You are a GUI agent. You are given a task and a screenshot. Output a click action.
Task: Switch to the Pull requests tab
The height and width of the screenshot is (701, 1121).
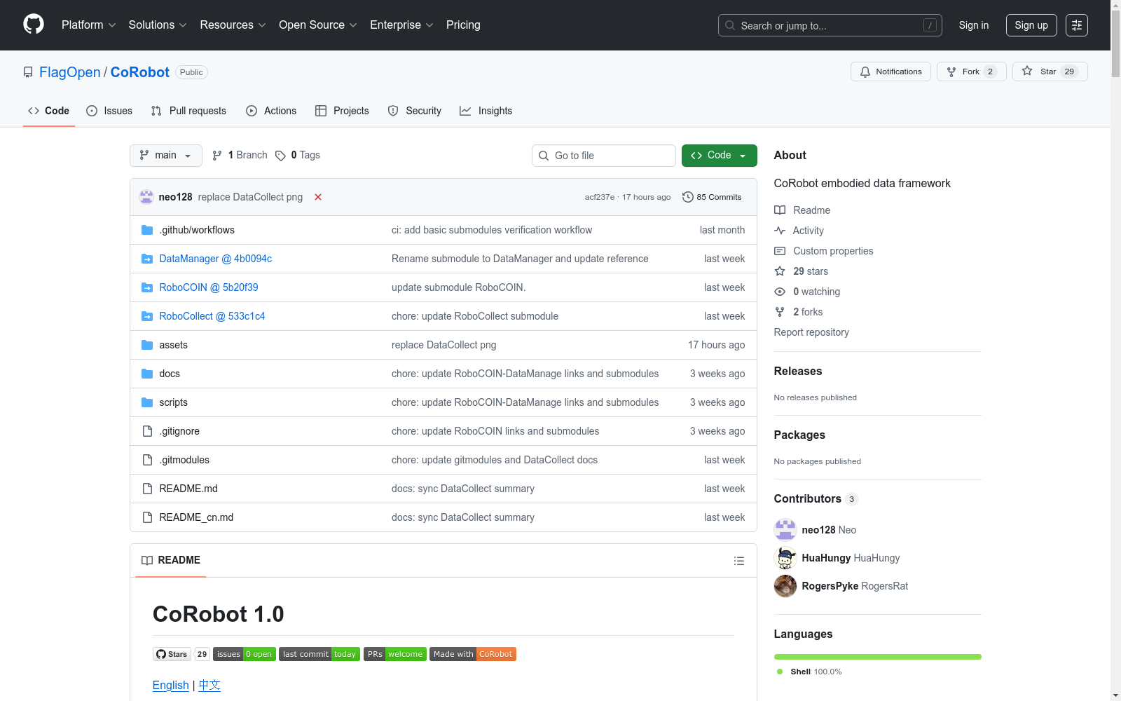(x=188, y=111)
